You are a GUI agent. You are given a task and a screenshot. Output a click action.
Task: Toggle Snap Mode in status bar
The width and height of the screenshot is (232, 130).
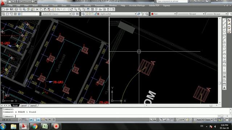20,120
